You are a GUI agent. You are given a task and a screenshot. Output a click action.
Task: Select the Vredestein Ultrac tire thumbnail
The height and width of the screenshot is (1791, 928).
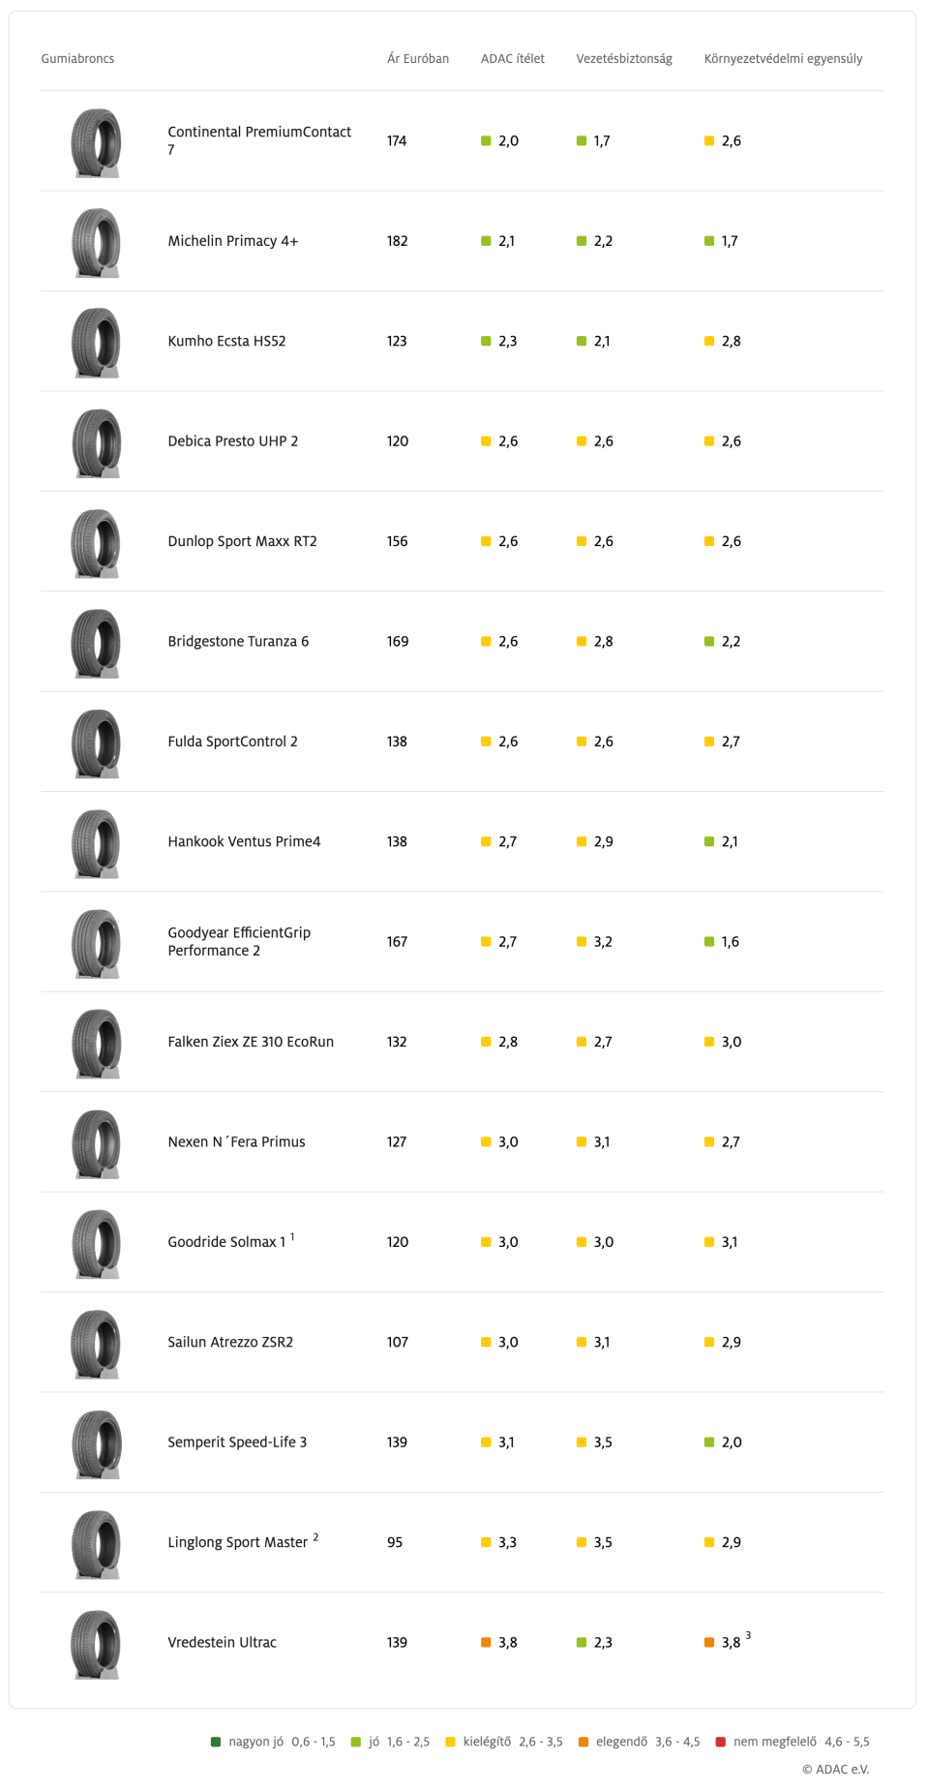point(96,1644)
